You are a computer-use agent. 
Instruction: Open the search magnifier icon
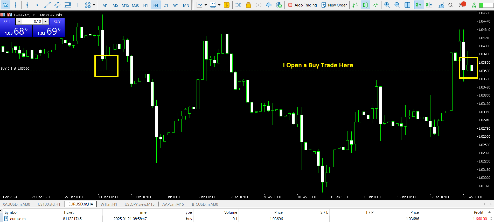451,5
